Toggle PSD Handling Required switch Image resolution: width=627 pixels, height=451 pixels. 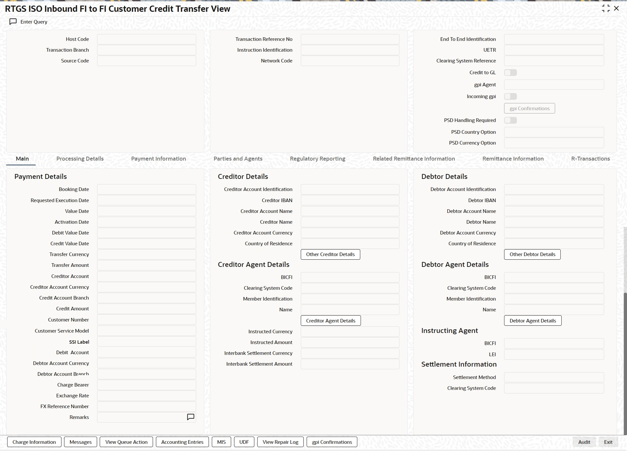[x=510, y=120]
